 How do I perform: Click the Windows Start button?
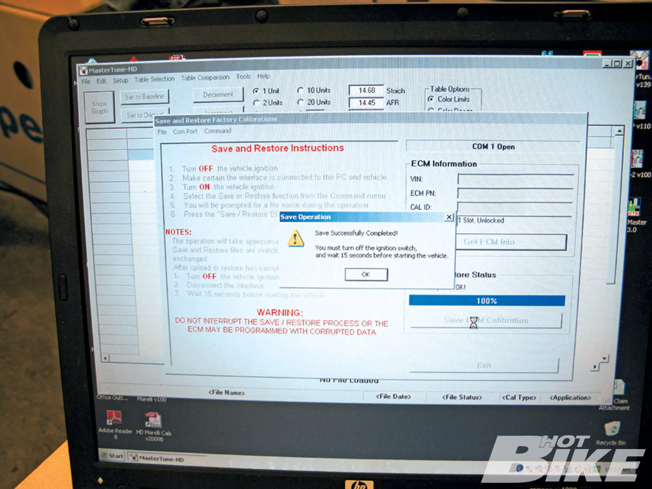(112, 456)
